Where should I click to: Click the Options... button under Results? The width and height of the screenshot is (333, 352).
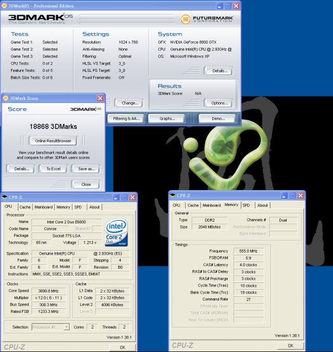pyautogui.click(x=219, y=103)
